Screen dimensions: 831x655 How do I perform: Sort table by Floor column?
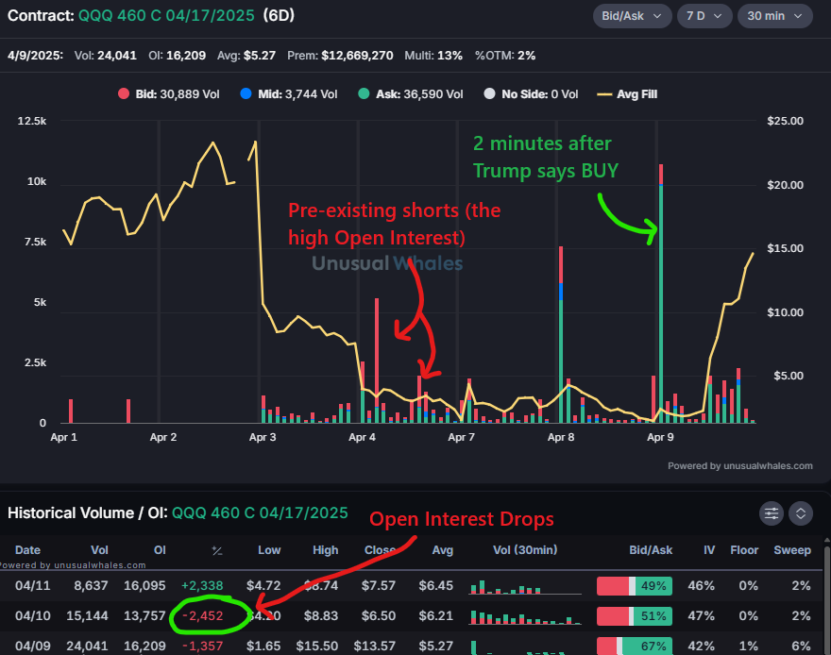tap(744, 550)
